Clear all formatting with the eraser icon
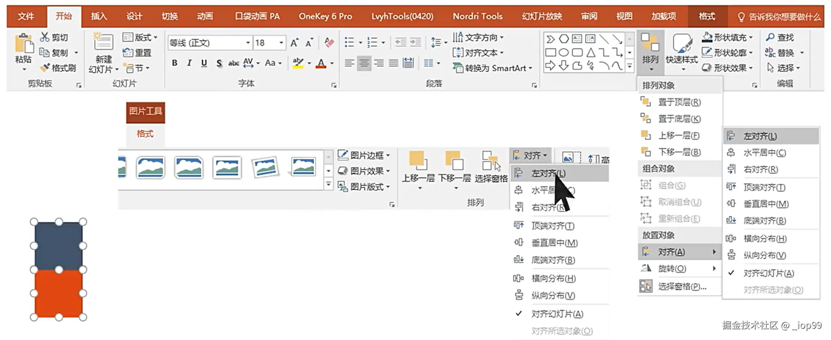This screenshot has width=831, height=340. tap(329, 42)
